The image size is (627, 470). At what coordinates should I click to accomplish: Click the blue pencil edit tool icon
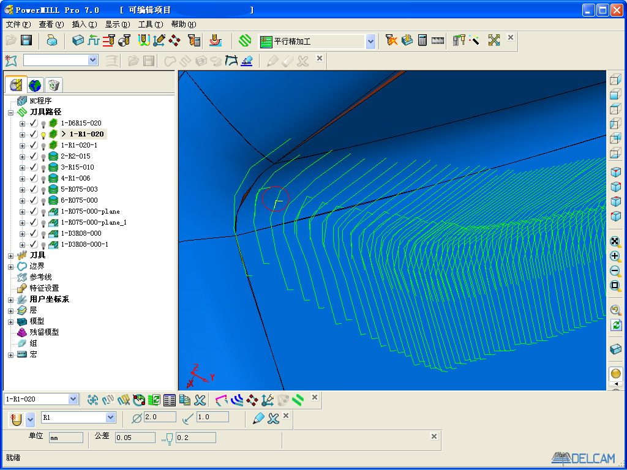[259, 419]
